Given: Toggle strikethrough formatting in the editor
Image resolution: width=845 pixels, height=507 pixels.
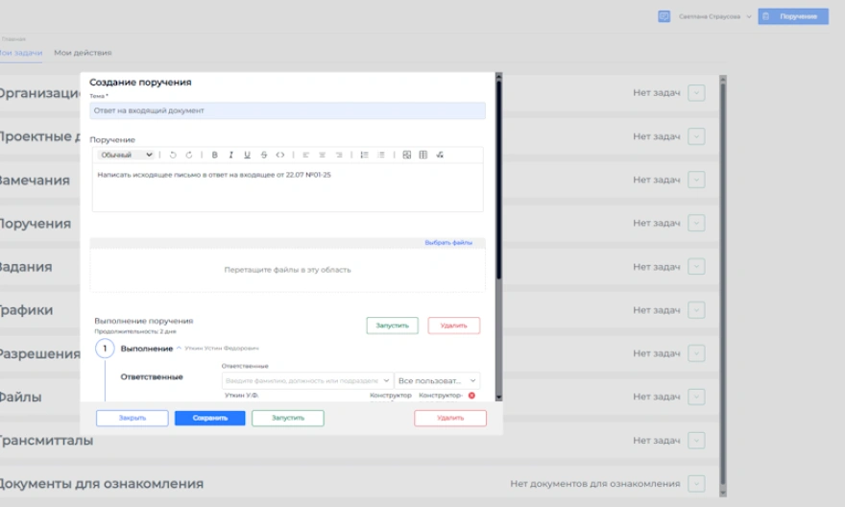Looking at the screenshot, I should point(263,156).
